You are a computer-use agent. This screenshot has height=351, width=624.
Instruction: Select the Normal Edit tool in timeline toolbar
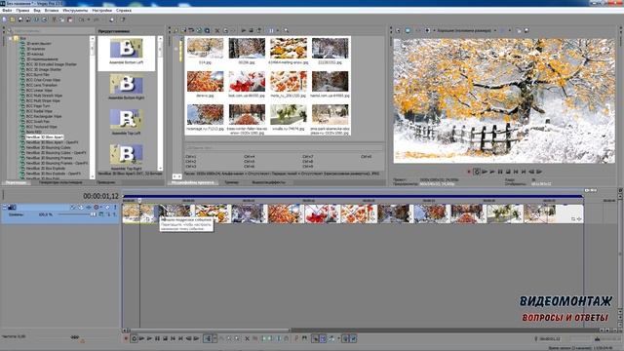coord(208,338)
